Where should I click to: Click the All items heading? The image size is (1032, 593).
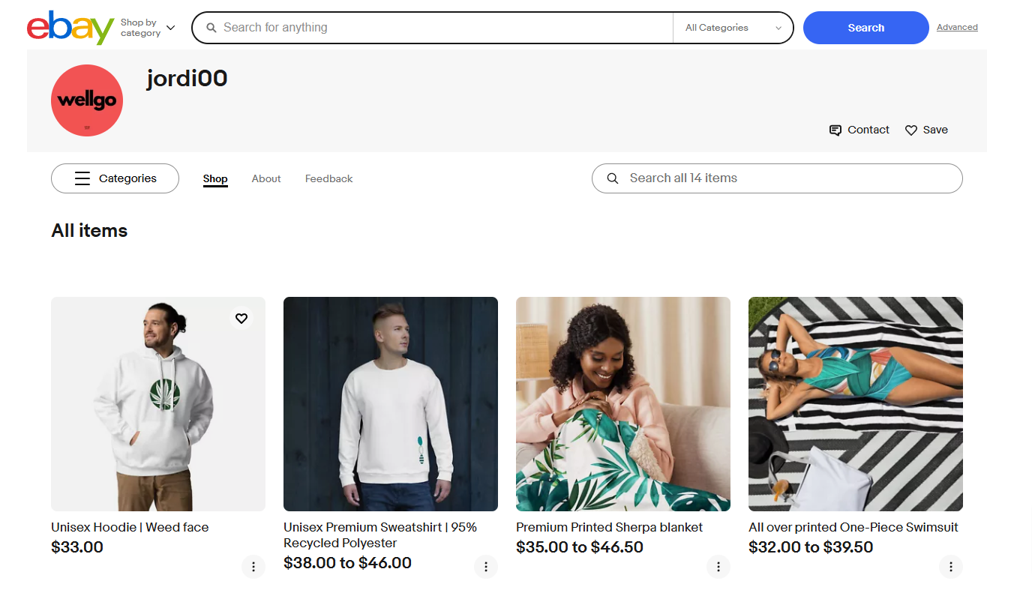[89, 231]
